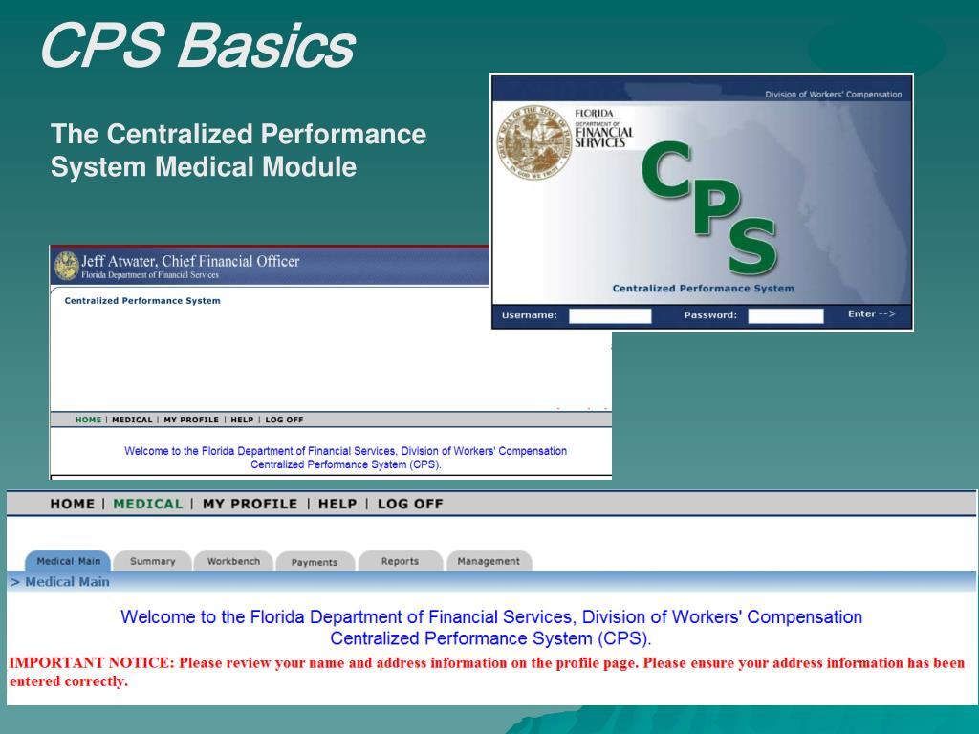Viewport: 979px width, 734px height.
Task: Click the 'Florida Department of Financial Services' subtitle under Jeff Atwater
Action: pyautogui.click(x=150, y=275)
